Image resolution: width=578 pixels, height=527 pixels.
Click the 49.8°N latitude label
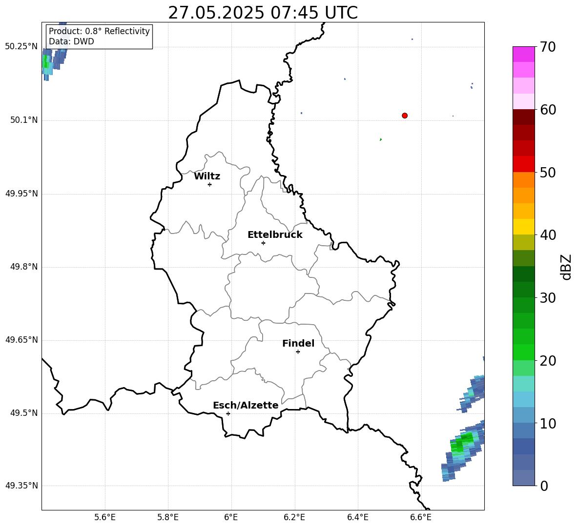tap(24, 267)
